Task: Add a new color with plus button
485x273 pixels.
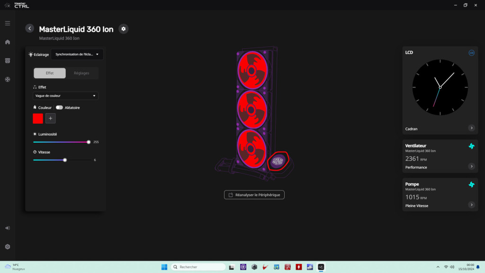Action: click(50, 118)
